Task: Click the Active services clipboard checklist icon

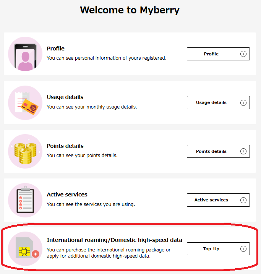Action: coord(25,200)
